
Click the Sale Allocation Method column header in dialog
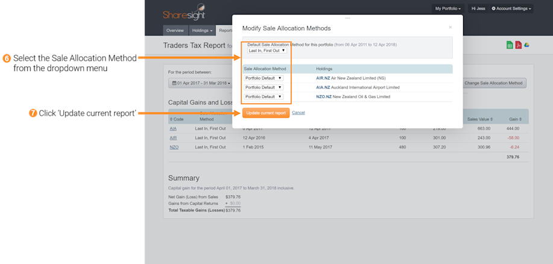[x=265, y=69]
